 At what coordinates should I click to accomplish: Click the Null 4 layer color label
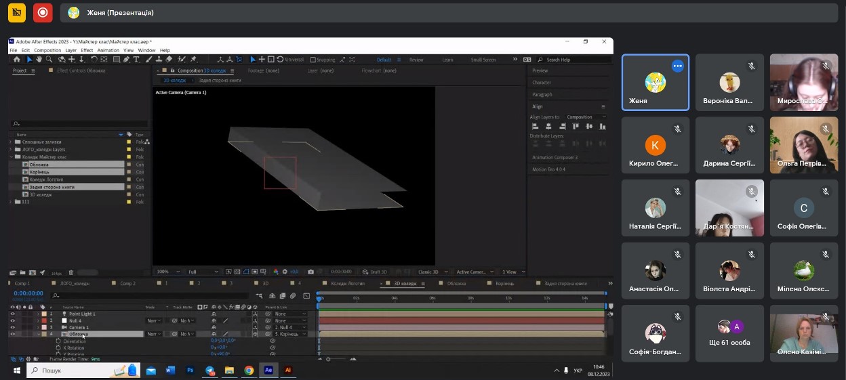click(44, 321)
